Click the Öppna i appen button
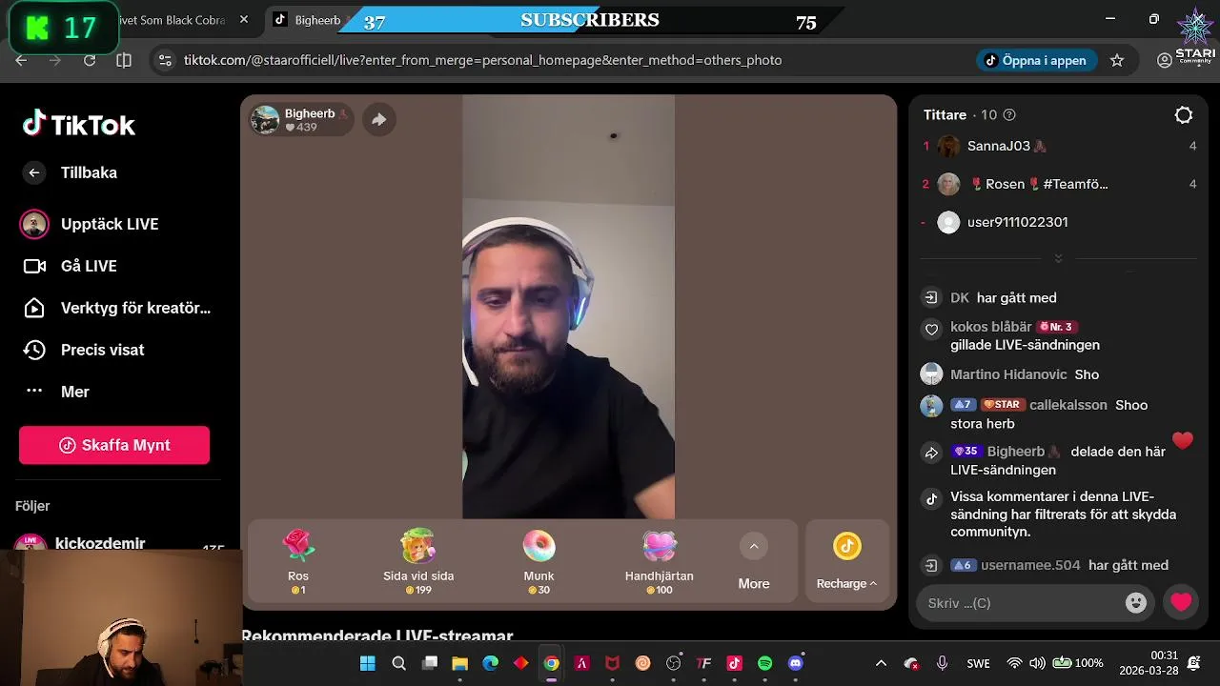 [1037, 60]
